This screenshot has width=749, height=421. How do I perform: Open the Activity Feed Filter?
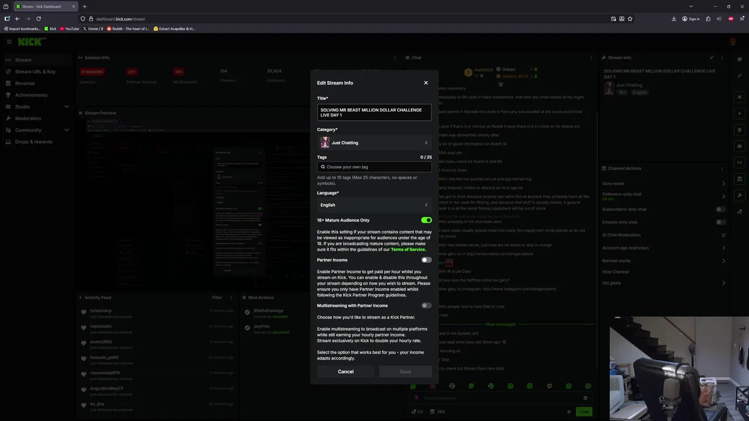coord(217,298)
